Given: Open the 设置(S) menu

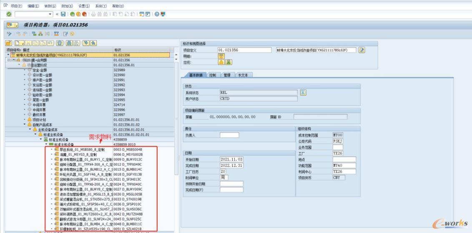Looking at the screenshot, I should click(x=84, y=6).
